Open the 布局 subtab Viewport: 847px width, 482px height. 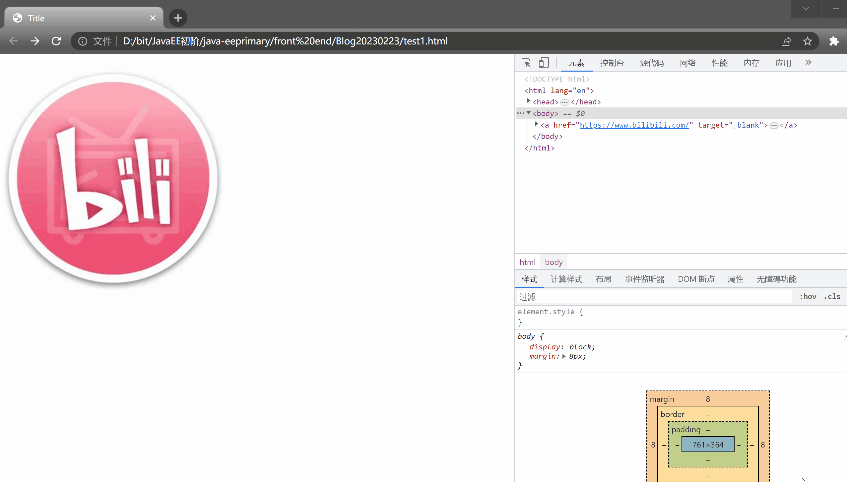pos(604,279)
